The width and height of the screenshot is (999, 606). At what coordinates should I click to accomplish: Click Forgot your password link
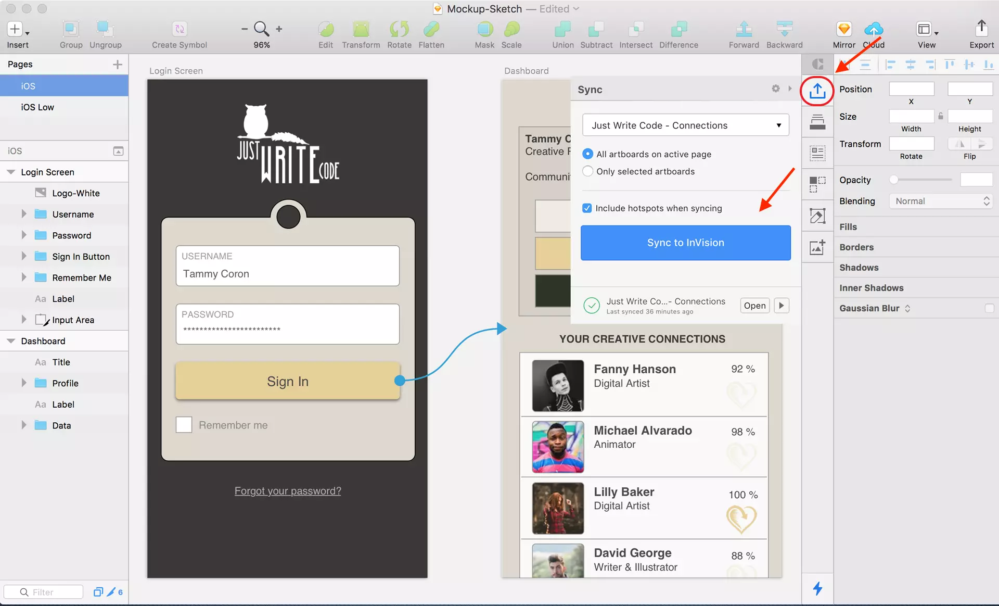[x=288, y=491]
